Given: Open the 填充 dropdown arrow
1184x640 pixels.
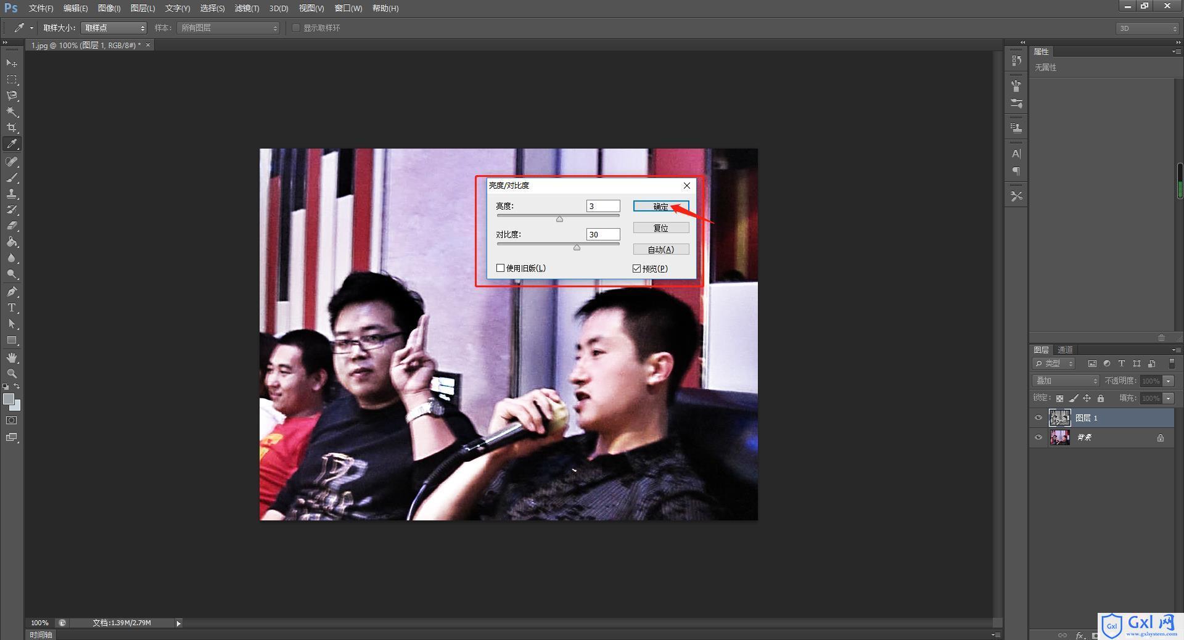Looking at the screenshot, I should click(1169, 398).
